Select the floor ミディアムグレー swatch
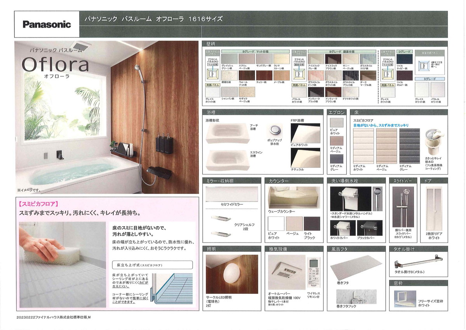 [x=410, y=146]
